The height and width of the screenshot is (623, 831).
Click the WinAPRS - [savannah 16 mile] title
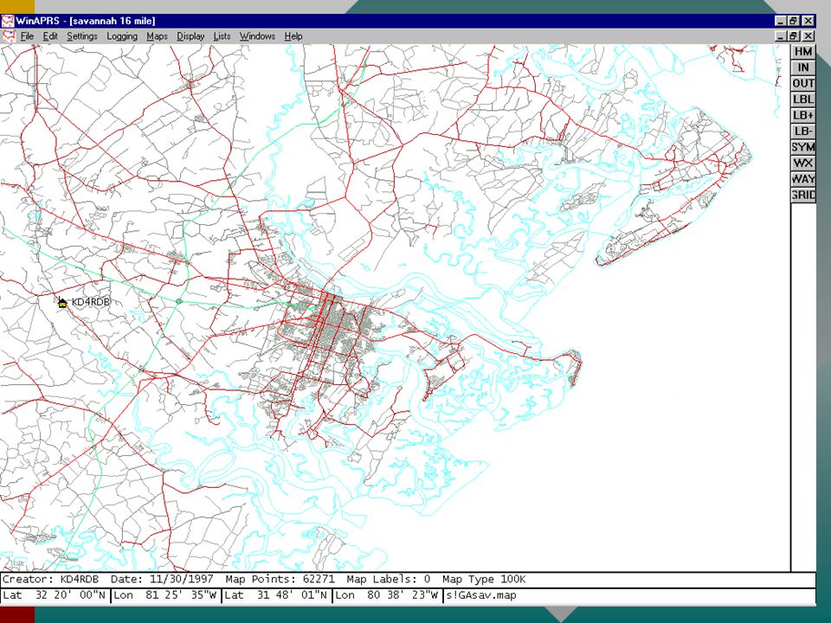pyautogui.click(x=86, y=21)
